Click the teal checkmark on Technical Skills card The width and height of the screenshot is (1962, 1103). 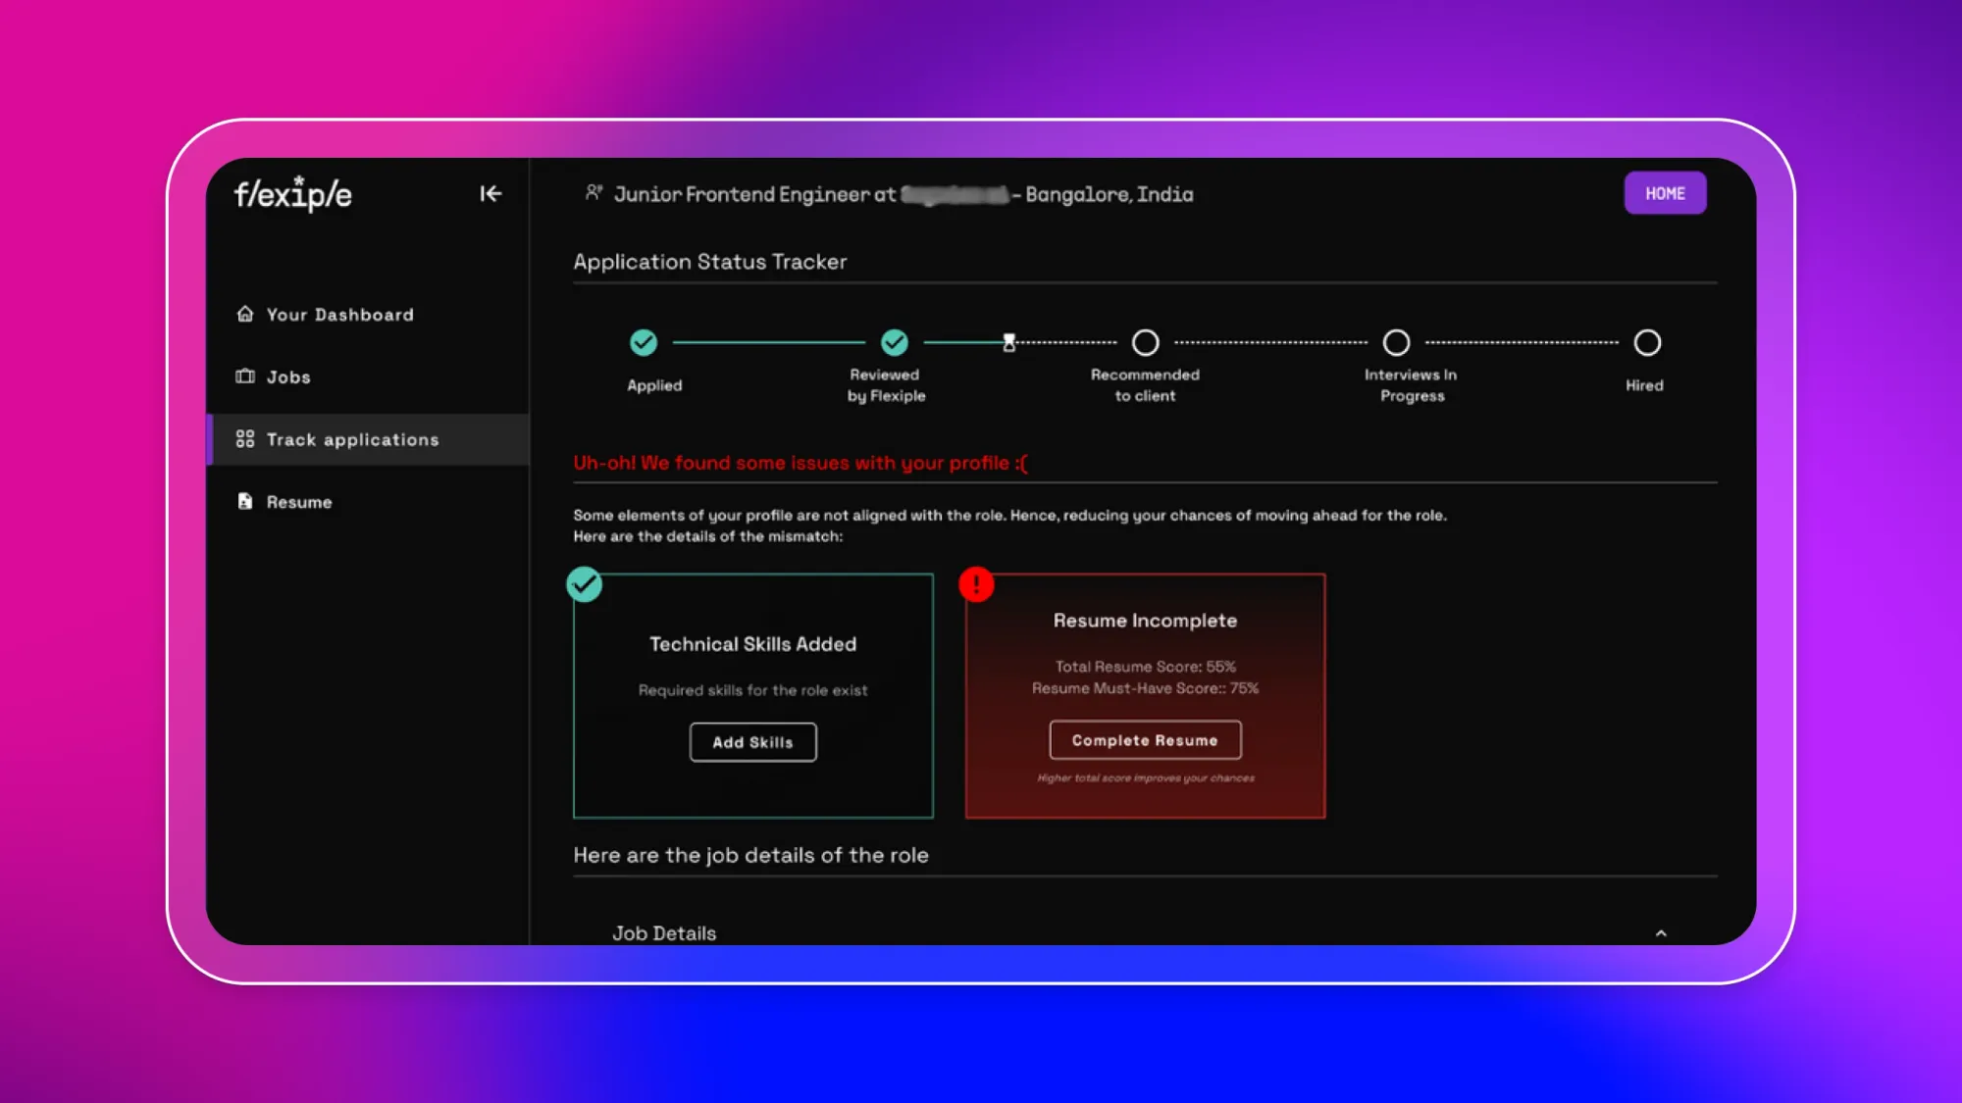585,584
